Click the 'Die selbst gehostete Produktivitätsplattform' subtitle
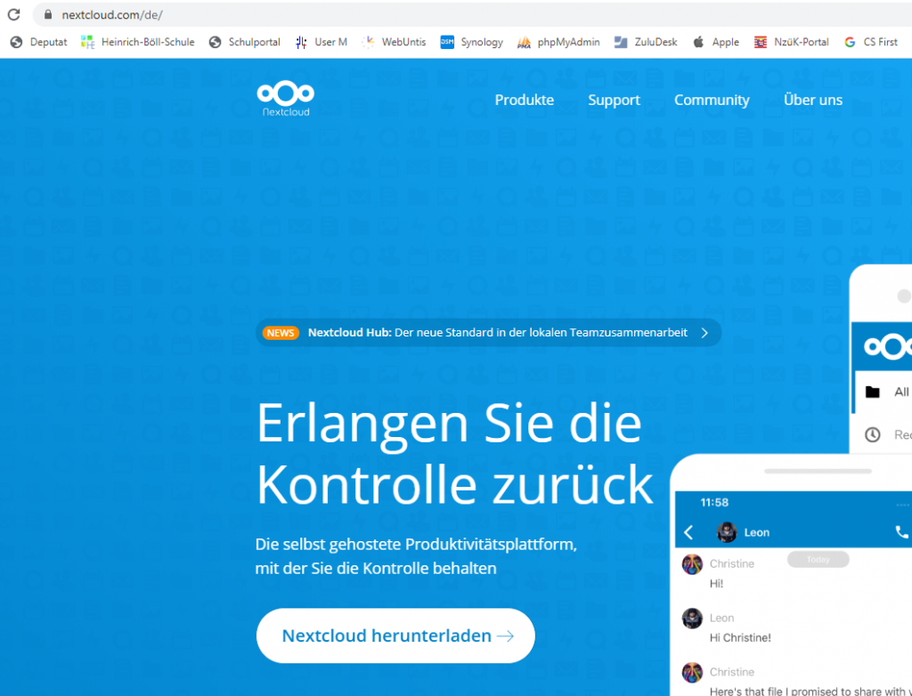Viewport: 912px width, 696px height. pos(416,556)
